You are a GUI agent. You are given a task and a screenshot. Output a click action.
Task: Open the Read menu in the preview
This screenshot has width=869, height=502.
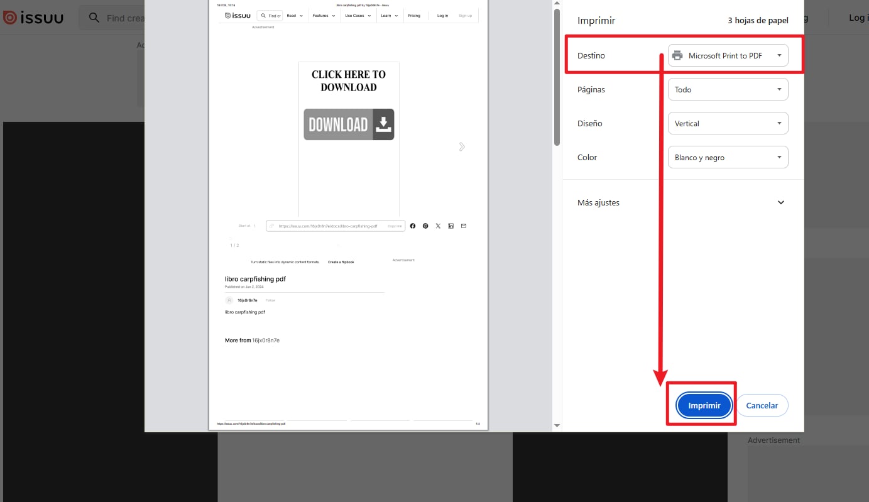coord(294,15)
